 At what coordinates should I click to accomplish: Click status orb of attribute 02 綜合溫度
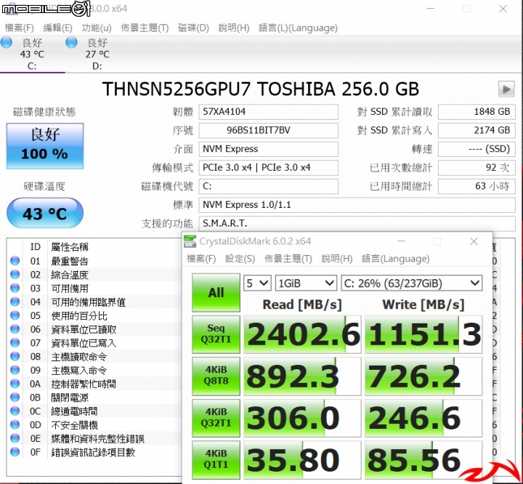click(x=15, y=275)
